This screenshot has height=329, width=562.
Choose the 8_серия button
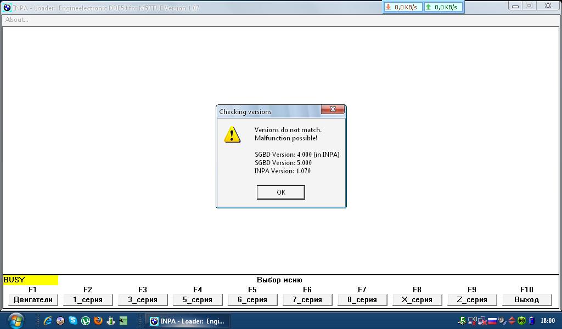pos(362,299)
